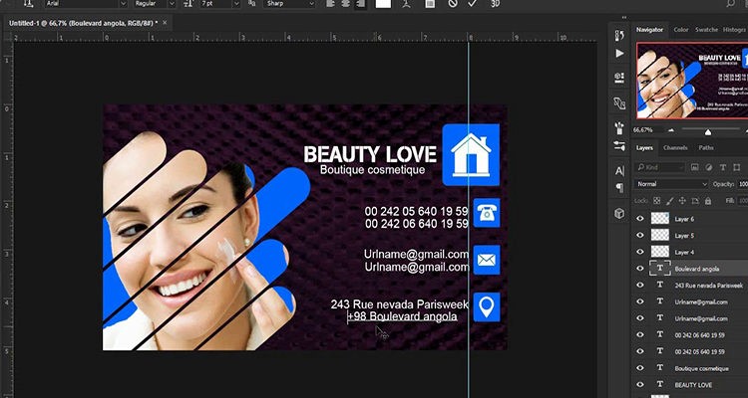748x398 pixels.
Task: Filter layers by type layers icon
Action: (x=723, y=167)
